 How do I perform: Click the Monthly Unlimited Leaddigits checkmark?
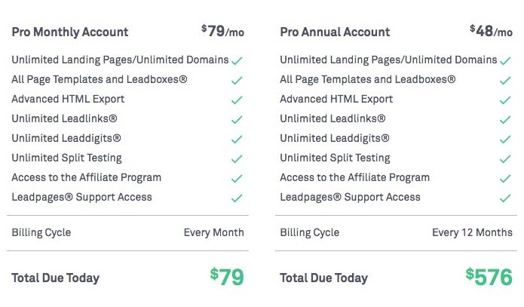(x=237, y=139)
